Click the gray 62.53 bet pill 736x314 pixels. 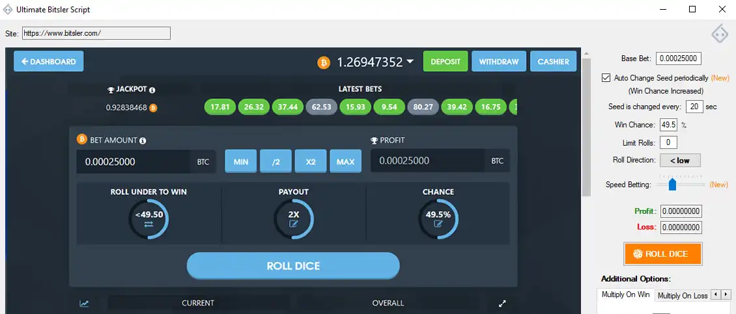(321, 107)
